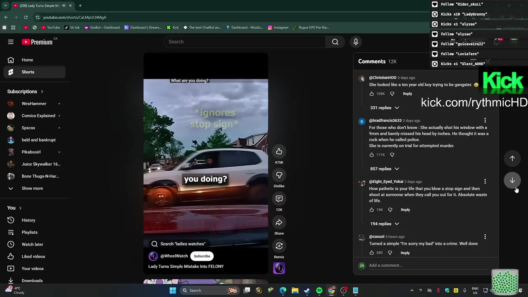Dislike the Eight_Eyed_Yokai comment

(x=390, y=210)
